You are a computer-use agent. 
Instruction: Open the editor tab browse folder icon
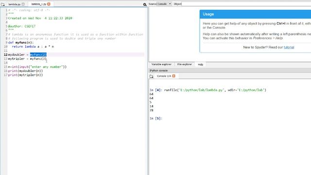2,4
